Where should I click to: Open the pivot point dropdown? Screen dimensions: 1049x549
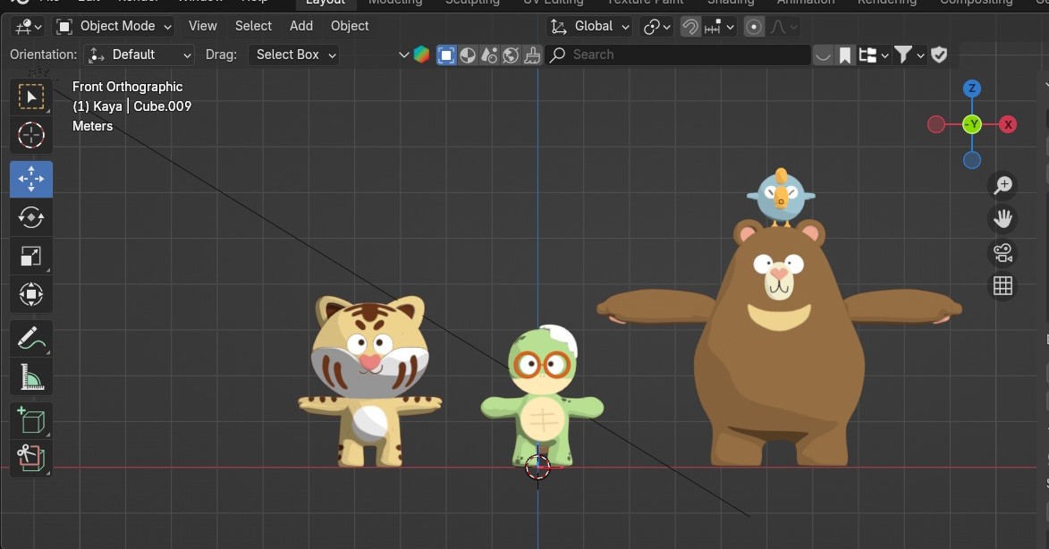tap(656, 27)
